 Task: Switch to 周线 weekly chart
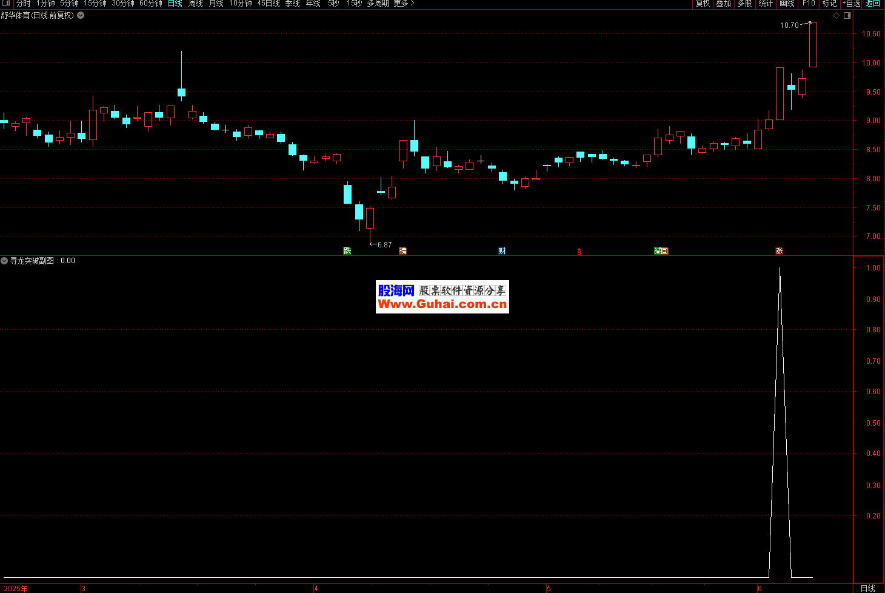point(196,3)
